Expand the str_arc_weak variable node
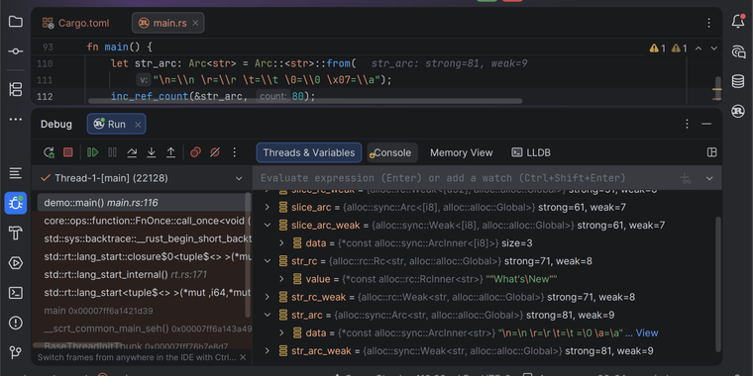 (x=268, y=351)
